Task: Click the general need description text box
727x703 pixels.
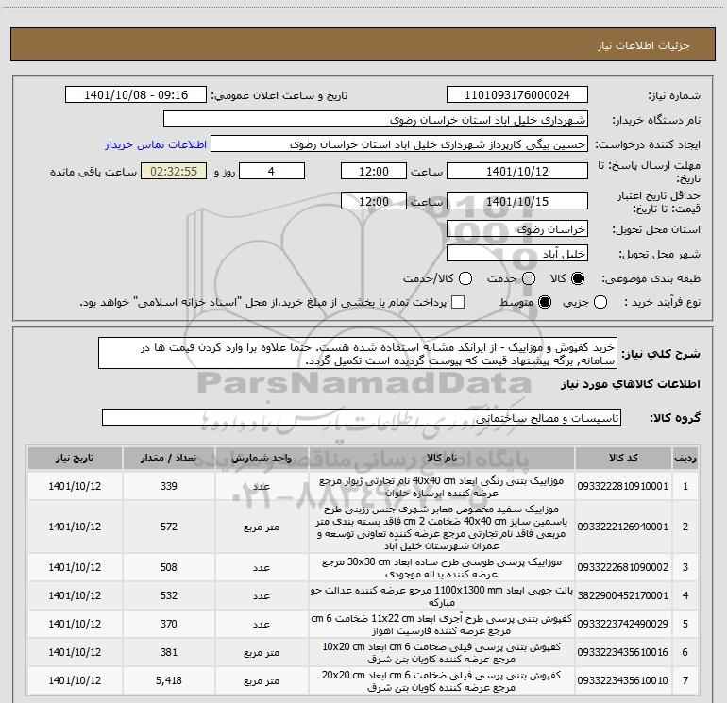Action: click(358, 354)
